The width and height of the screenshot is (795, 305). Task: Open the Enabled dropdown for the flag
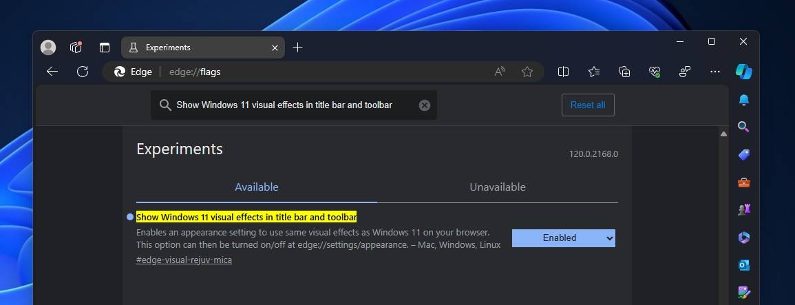point(563,238)
